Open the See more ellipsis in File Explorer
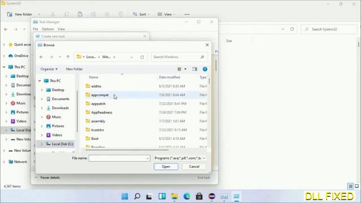 [x=187, y=14]
